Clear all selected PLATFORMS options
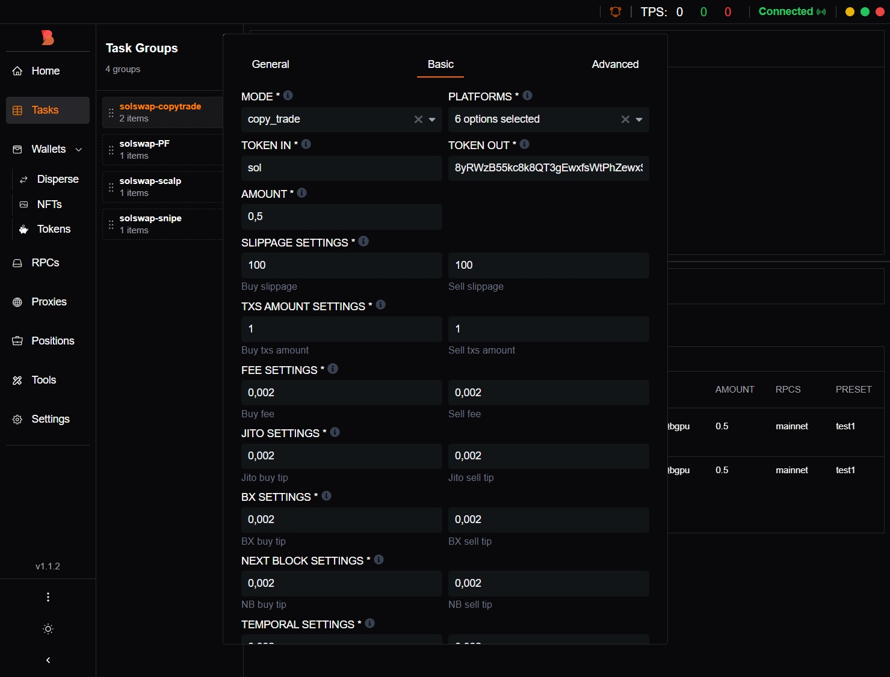The height and width of the screenshot is (677, 890). click(x=625, y=120)
